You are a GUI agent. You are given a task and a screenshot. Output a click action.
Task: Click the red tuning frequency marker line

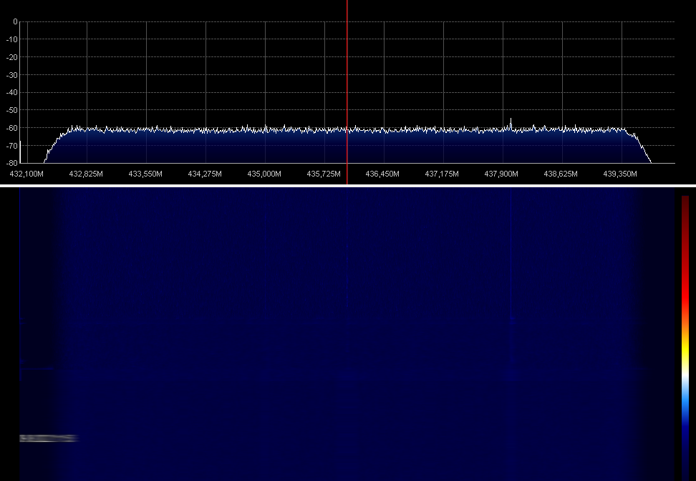click(x=347, y=92)
